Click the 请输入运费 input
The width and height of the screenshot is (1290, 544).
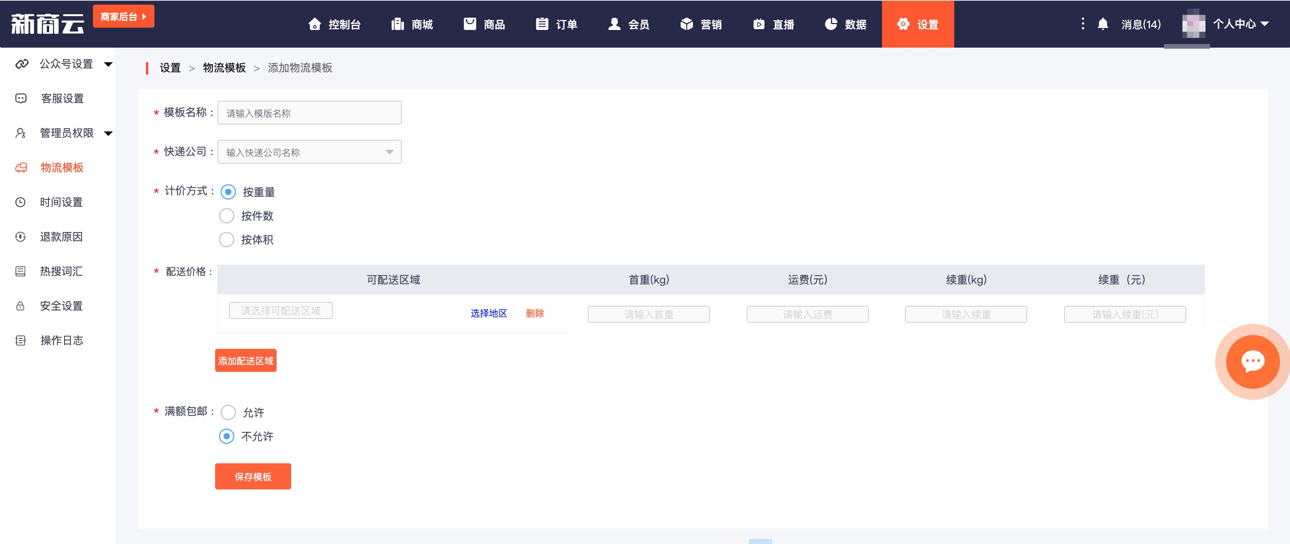click(x=807, y=315)
